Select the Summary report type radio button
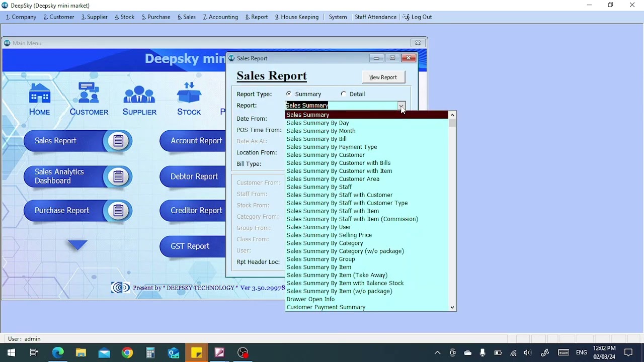Screen dimensions: 644x362 click(289, 94)
